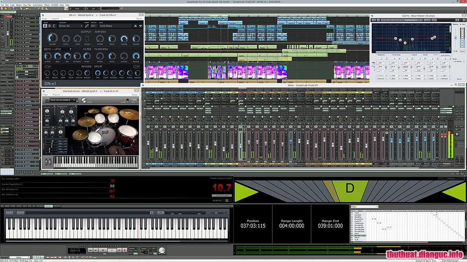Click the toolbar search text field
Screen dimensions: 467x262
pyautogui.click(x=111, y=9)
